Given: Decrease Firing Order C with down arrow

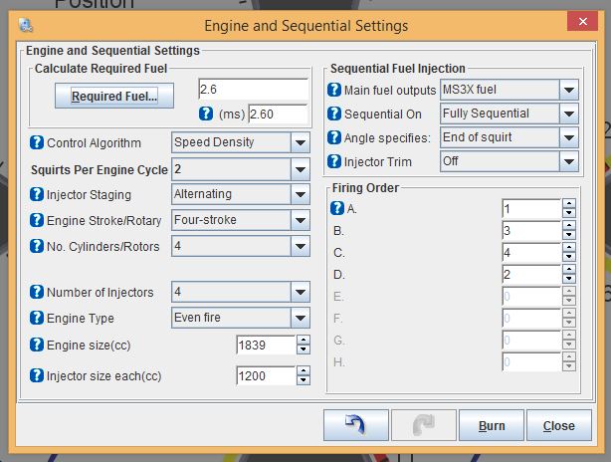Looking at the screenshot, I should point(569,257).
